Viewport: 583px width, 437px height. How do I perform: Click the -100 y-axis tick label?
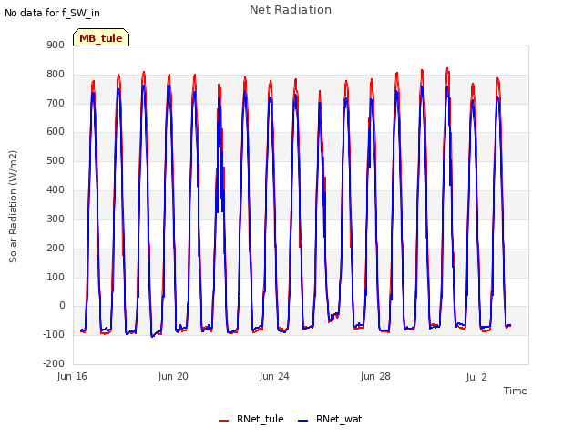click(x=54, y=334)
